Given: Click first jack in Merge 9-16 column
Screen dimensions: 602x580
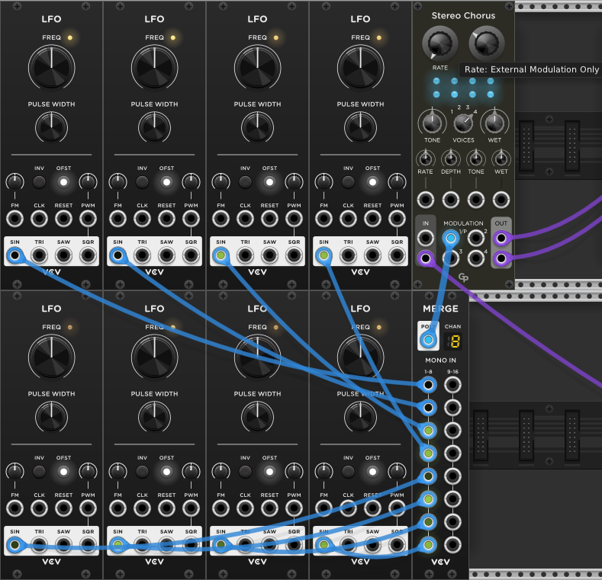Looking at the screenshot, I should 452,385.
